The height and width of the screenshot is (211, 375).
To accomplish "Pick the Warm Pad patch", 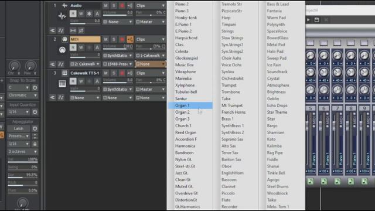I will pos(276,18).
